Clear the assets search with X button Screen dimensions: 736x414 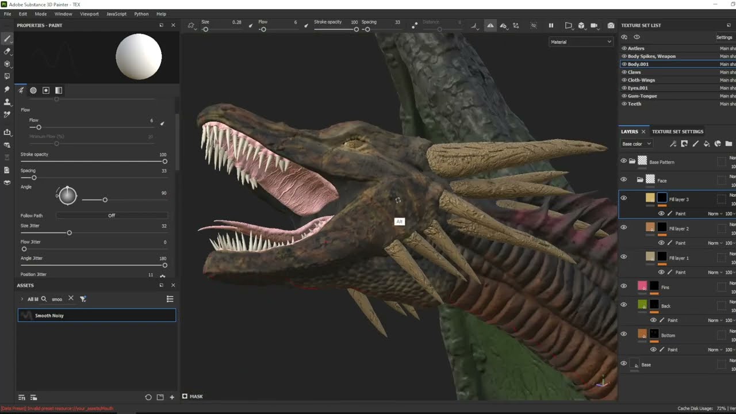coord(71,298)
